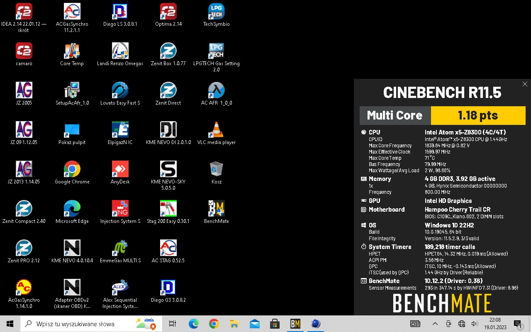Image resolution: width=531 pixels, height=332 pixels.
Task: Select the Zenit Direct desktop icon
Action: 168,90
